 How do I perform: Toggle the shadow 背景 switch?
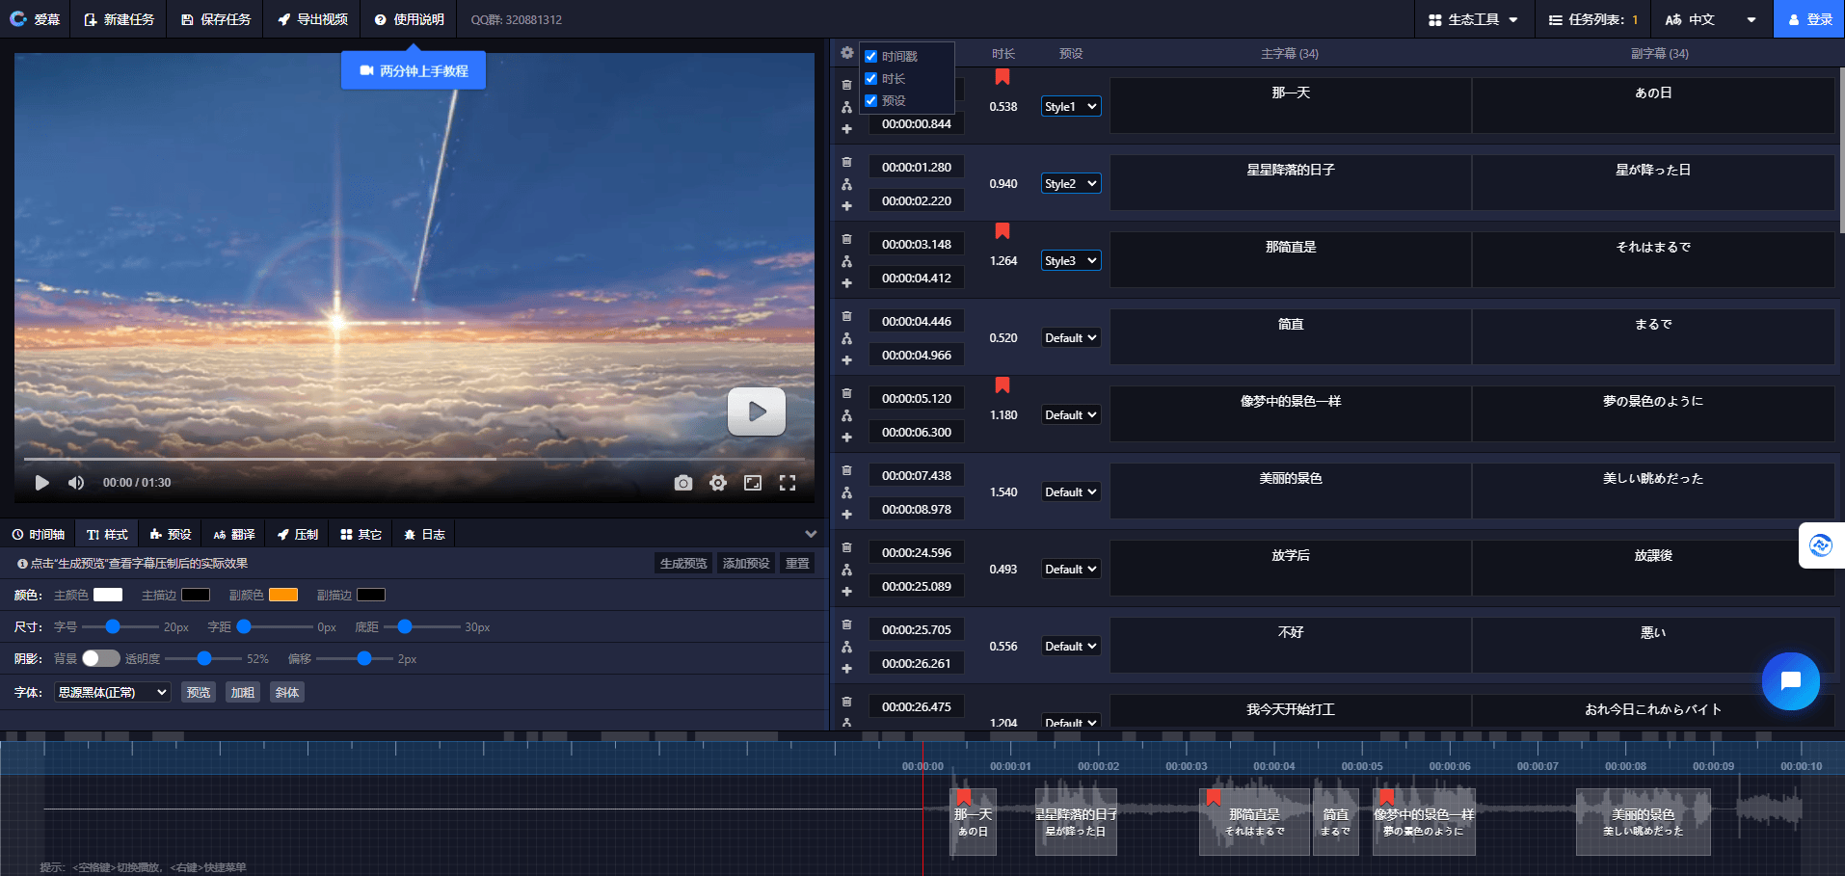(100, 658)
